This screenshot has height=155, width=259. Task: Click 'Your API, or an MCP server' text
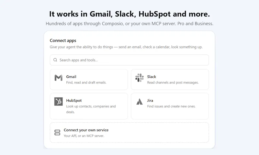pos(84,136)
